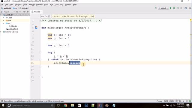Open the Code menu
The width and height of the screenshot is (192, 108).
(x=25, y=5)
